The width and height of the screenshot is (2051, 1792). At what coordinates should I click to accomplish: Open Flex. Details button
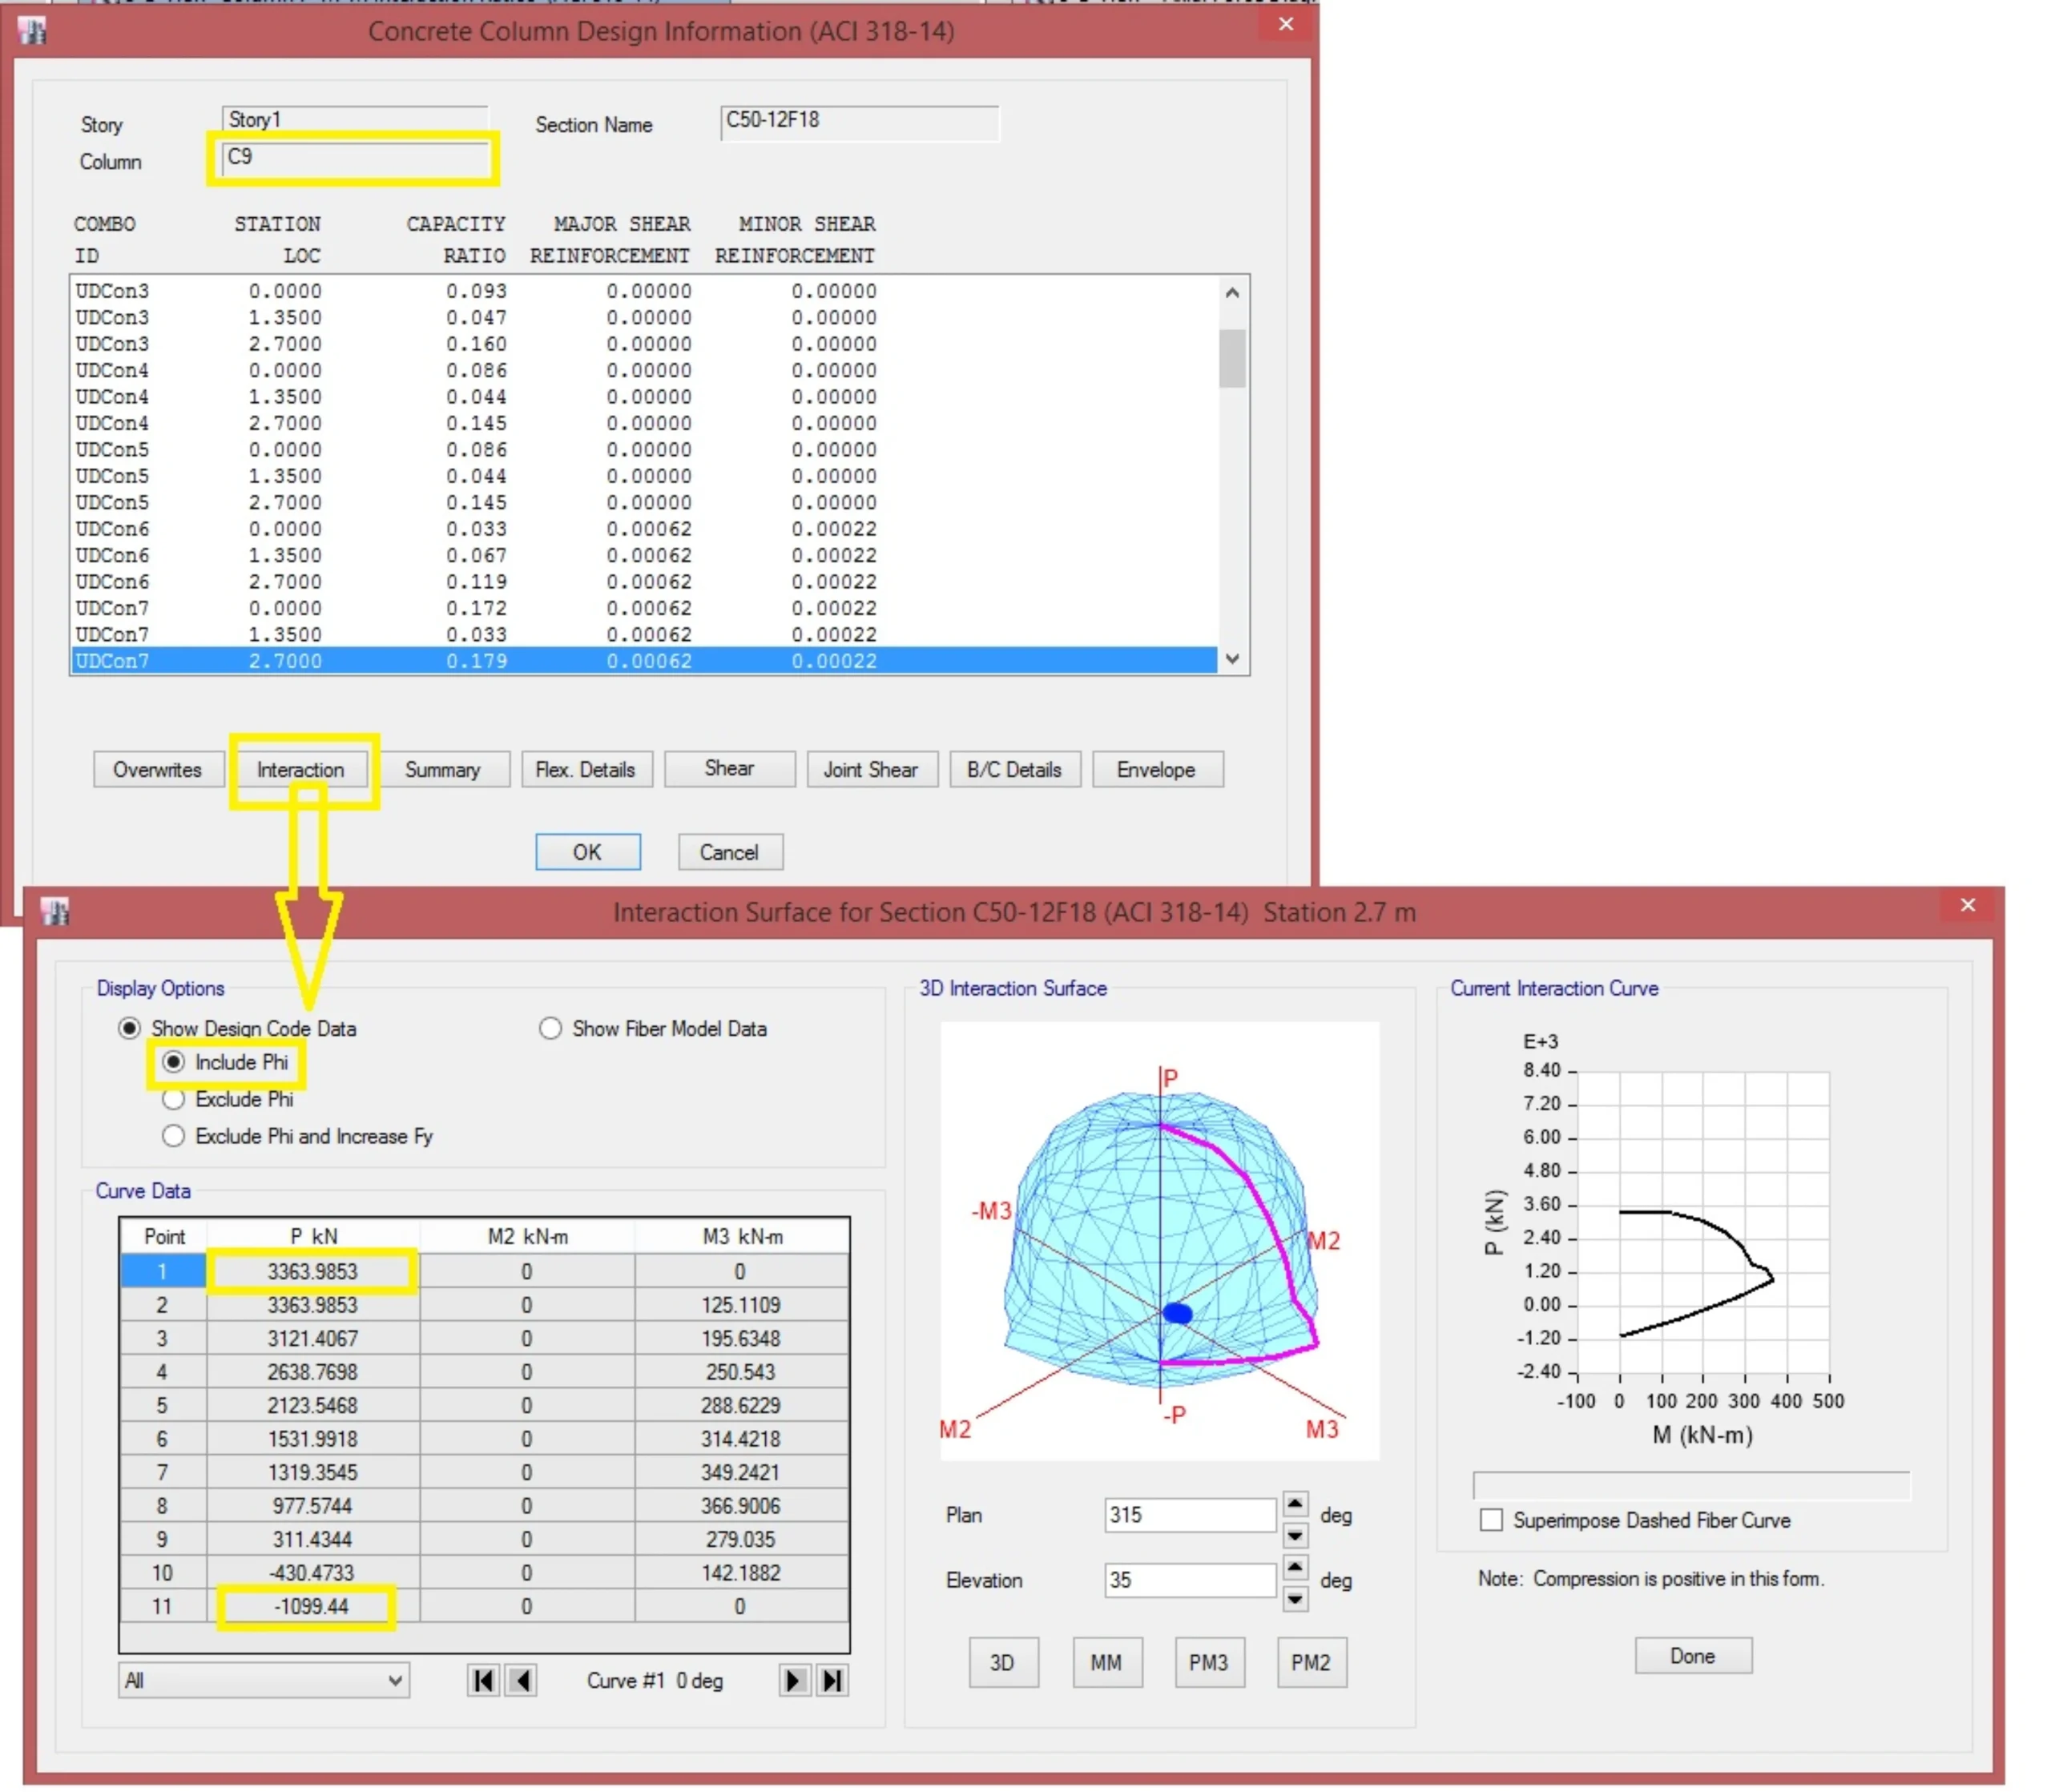pyautogui.click(x=586, y=769)
